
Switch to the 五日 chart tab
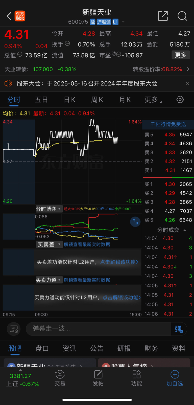(x=41, y=100)
